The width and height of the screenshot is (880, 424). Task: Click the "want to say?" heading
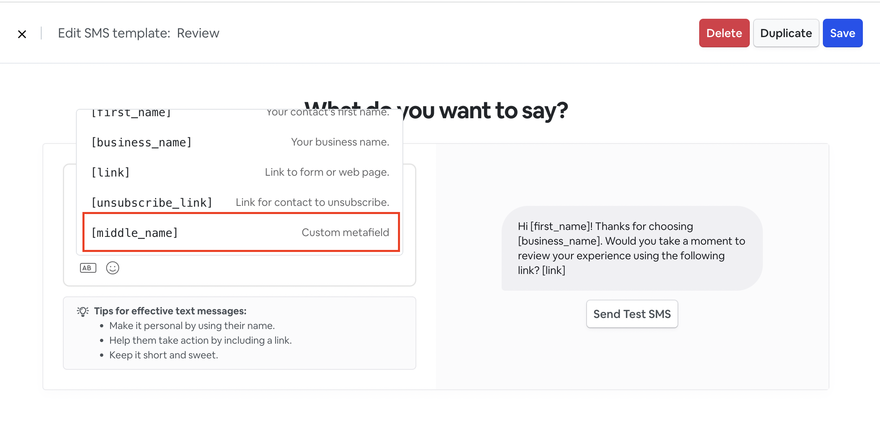pyautogui.click(x=486, y=110)
